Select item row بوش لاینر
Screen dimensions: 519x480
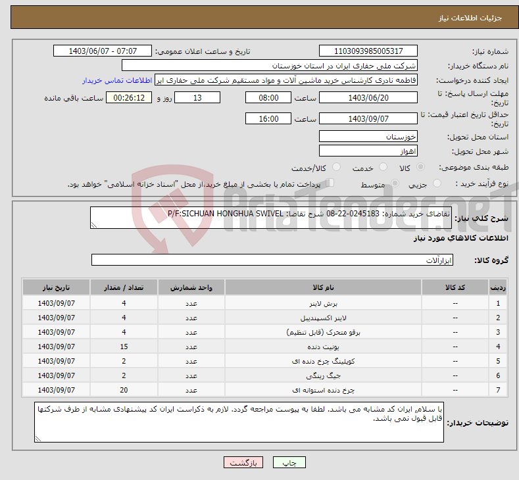(x=264, y=303)
